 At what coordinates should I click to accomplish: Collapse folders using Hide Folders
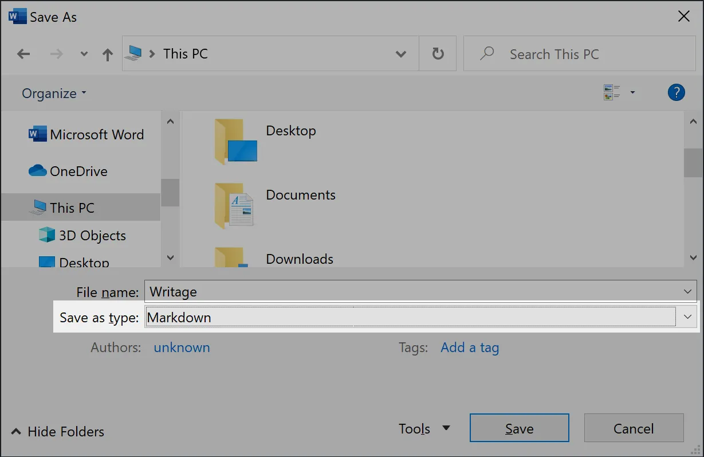pyautogui.click(x=56, y=431)
